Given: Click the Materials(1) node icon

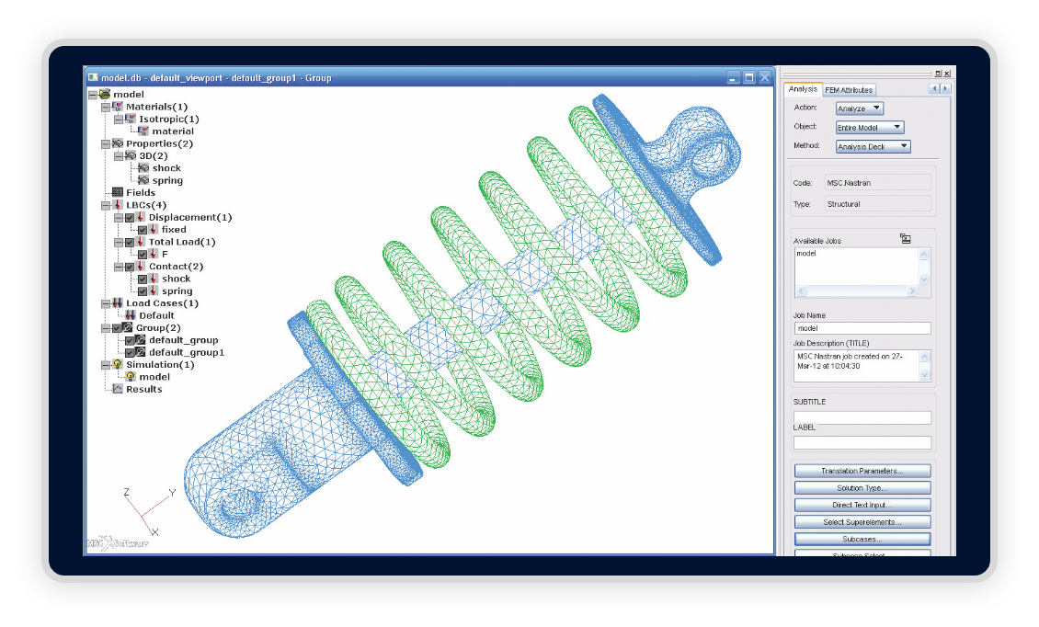Looking at the screenshot, I should coord(118,107).
